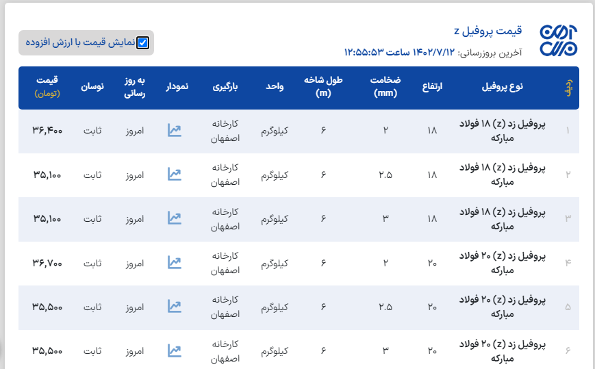Click the Ahan Online logo icon
The image size is (595, 369).
point(558,41)
